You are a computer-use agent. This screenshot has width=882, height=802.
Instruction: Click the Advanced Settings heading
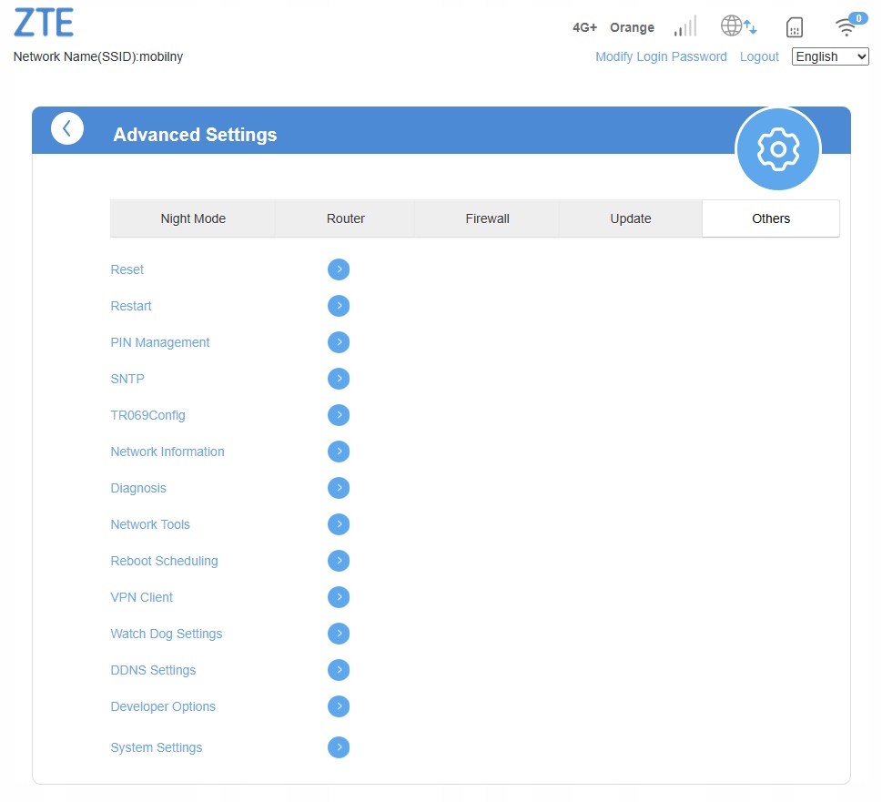pyautogui.click(x=195, y=135)
